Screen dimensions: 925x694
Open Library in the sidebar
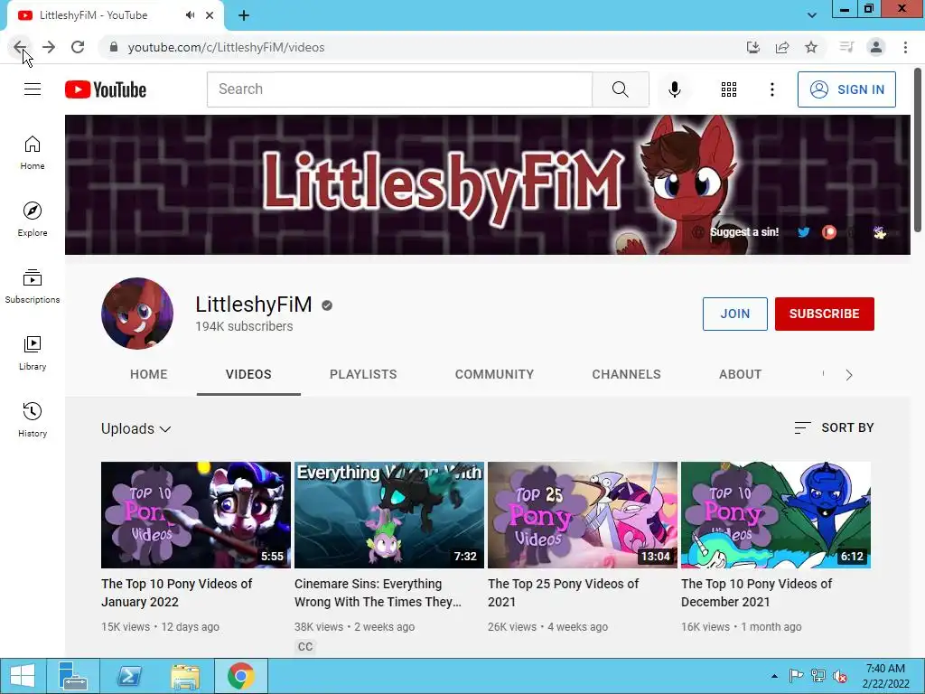tap(33, 353)
